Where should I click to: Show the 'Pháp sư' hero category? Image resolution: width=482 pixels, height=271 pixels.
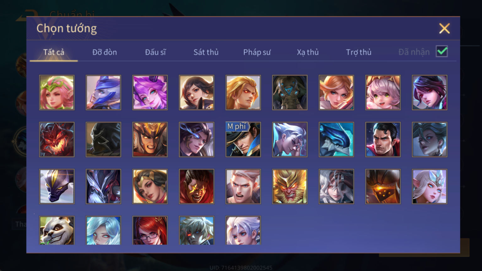[257, 52]
